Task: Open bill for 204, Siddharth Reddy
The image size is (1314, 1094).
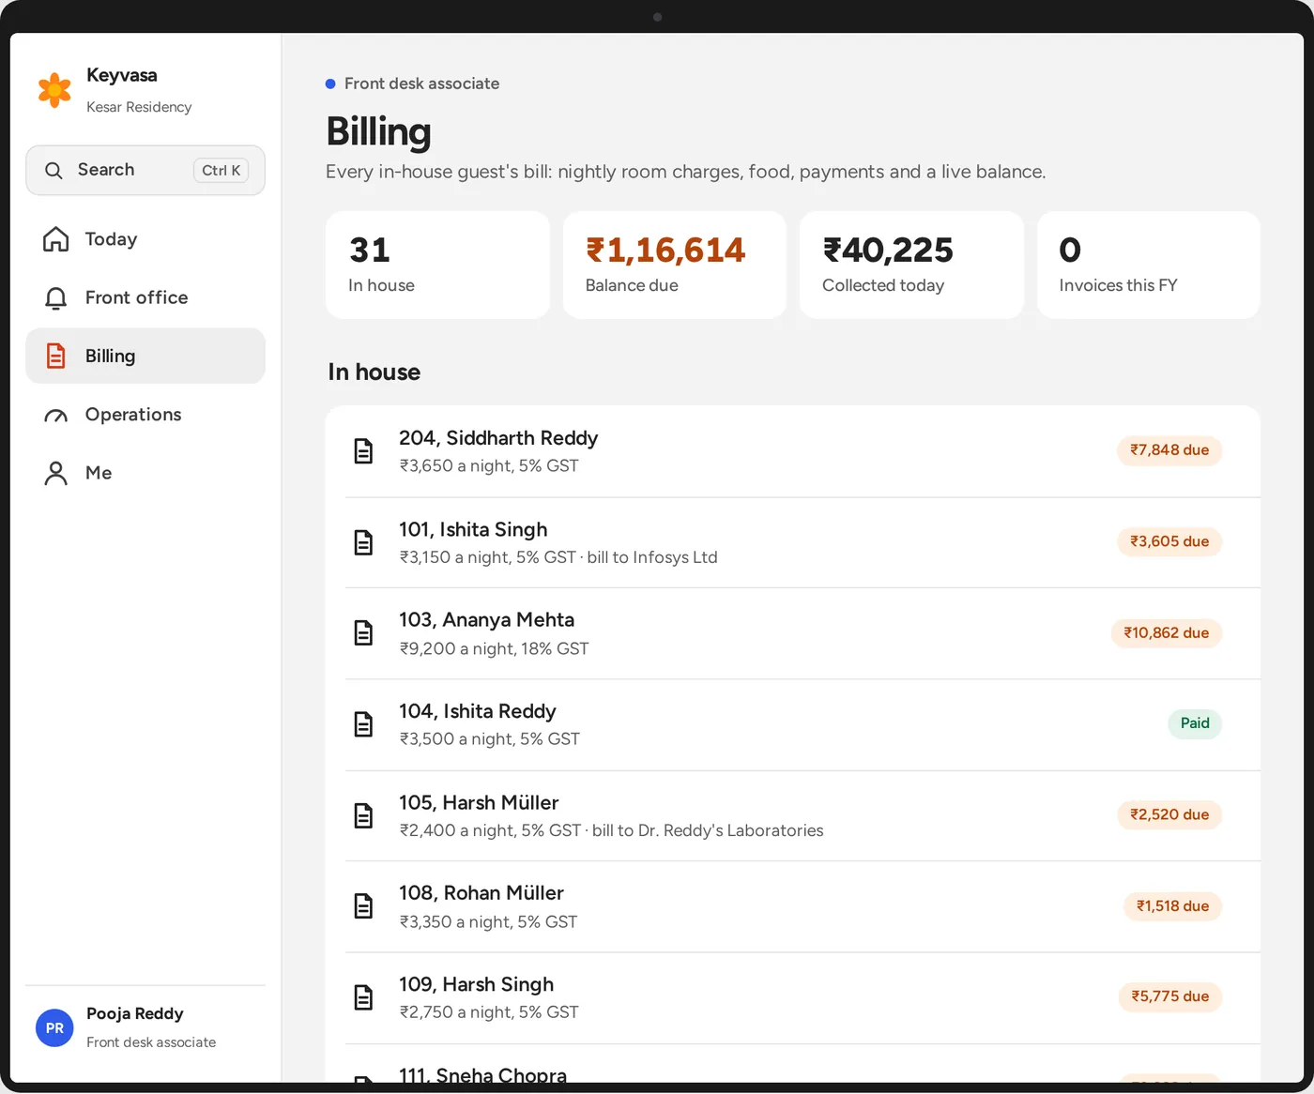Action: [x=793, y=451]
